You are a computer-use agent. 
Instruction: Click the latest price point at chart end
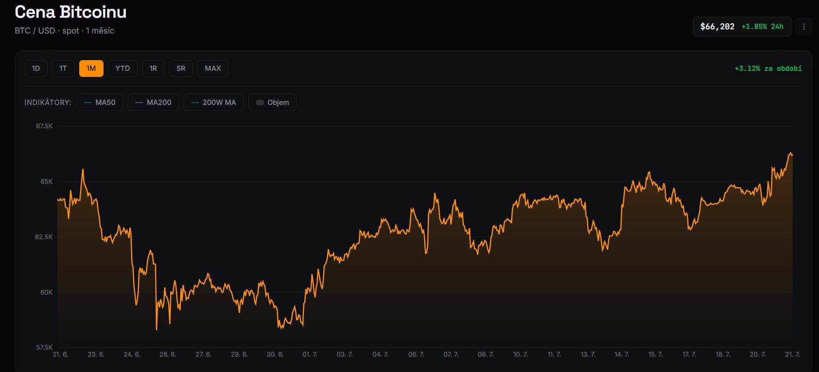click(x=792, y=154)
